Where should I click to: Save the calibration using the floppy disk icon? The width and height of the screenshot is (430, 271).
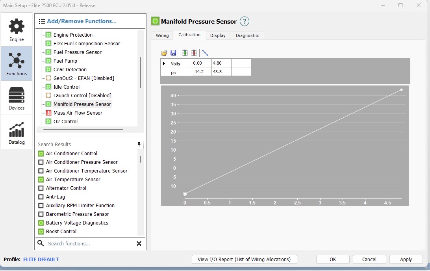pyautogui.click(x=173, y=53)
